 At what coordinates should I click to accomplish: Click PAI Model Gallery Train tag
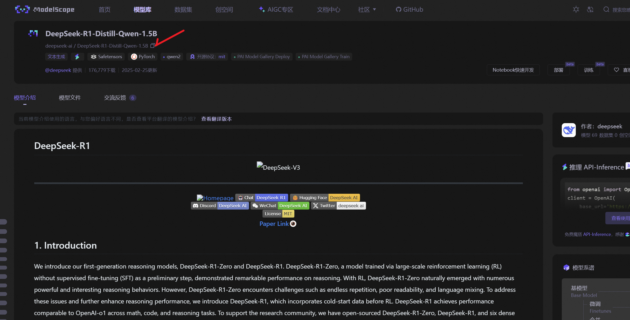[x=324, y=57]
